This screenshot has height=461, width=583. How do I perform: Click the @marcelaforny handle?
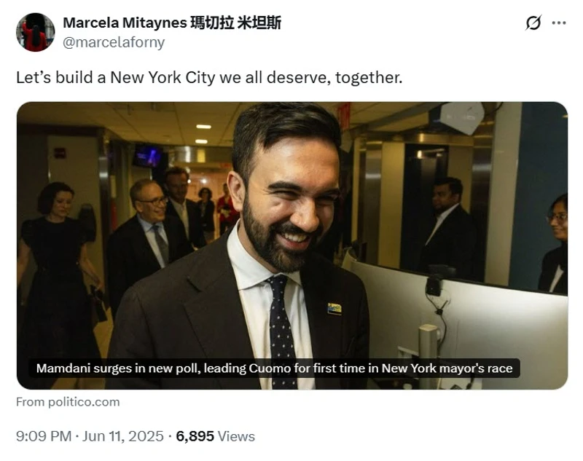[x=114, y=42]
